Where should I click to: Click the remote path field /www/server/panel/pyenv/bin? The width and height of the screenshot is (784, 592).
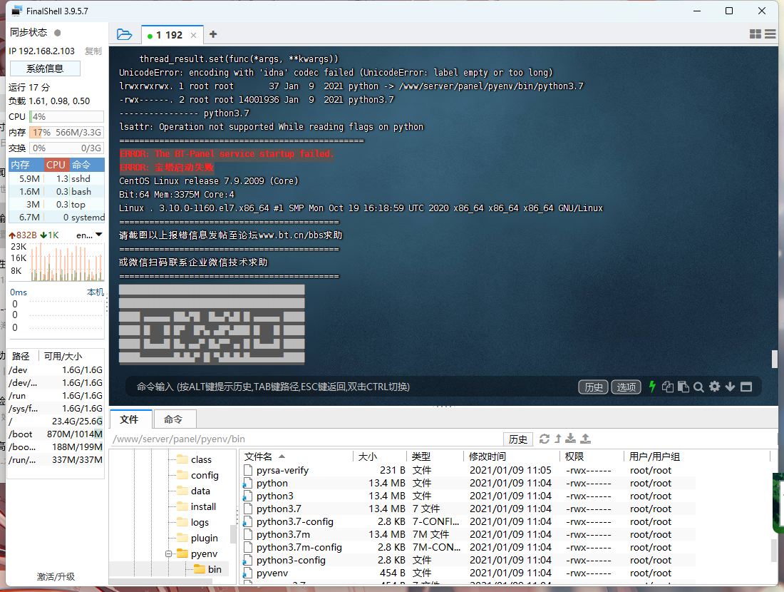[x=306, y=439]
